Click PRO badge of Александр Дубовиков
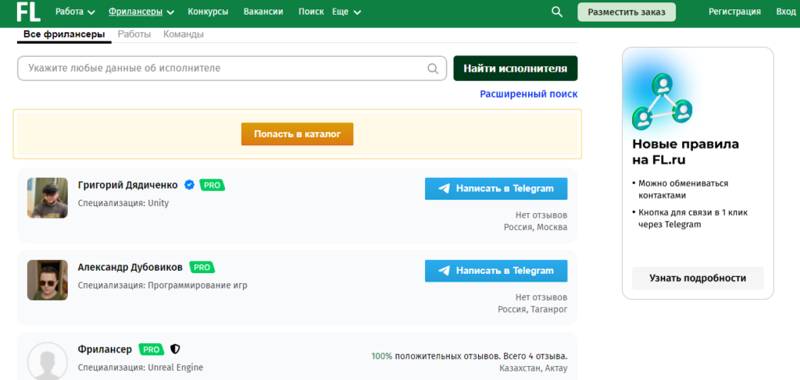The image size is (800, 380). pos(202,267)
